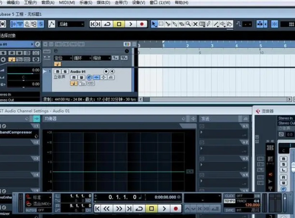This screenshot has width=295, height=218.
Task: Select the Glue tool
Action: [175, 24]
